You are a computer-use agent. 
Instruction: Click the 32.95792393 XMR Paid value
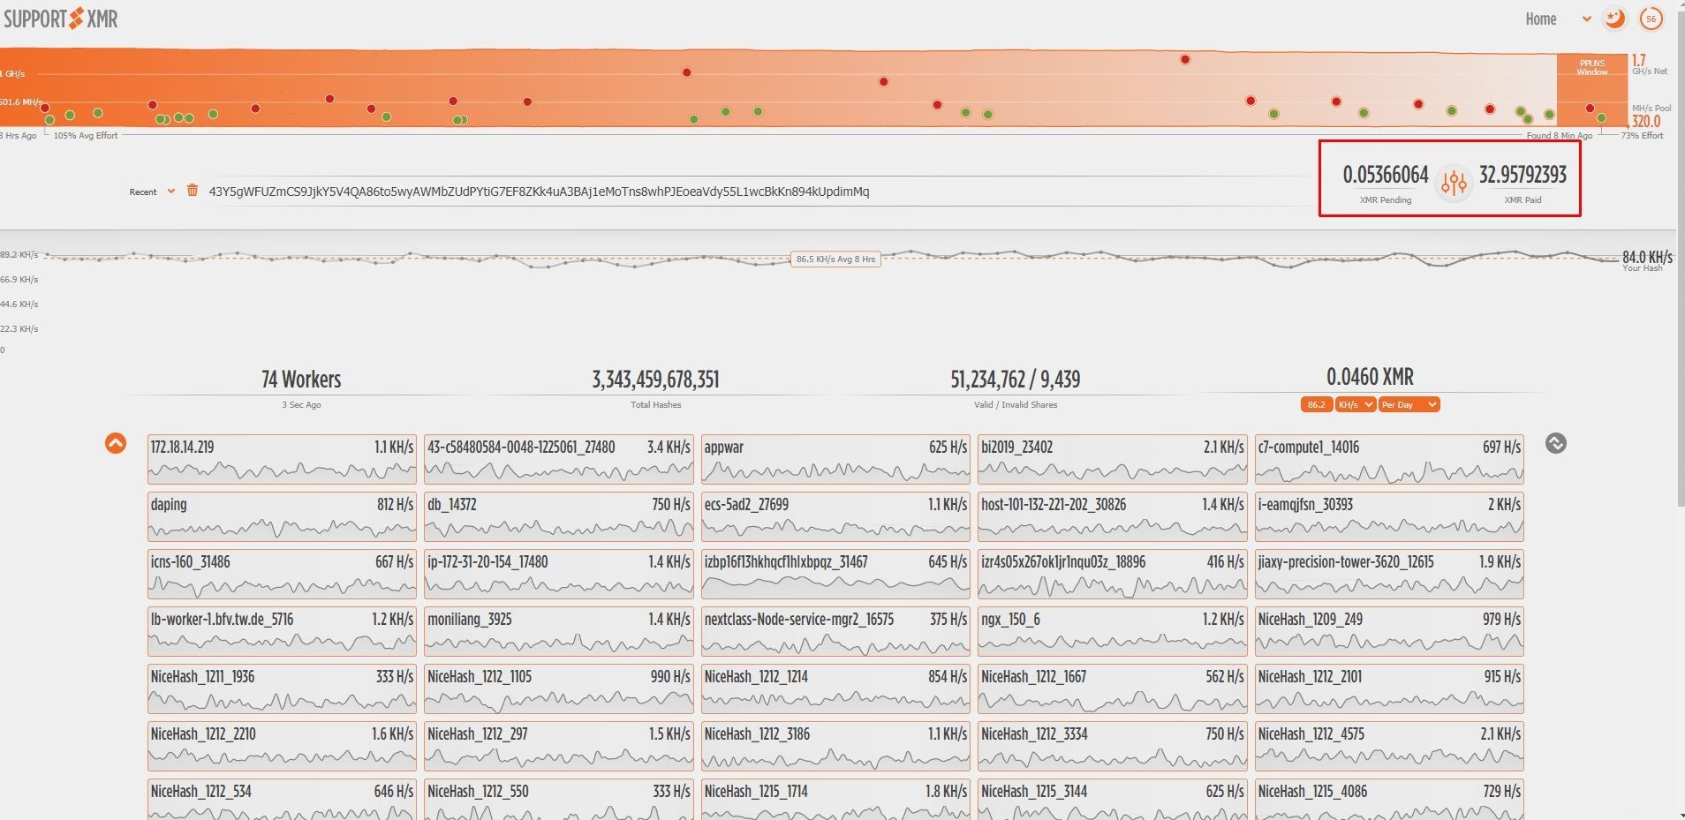point(1523,175)
